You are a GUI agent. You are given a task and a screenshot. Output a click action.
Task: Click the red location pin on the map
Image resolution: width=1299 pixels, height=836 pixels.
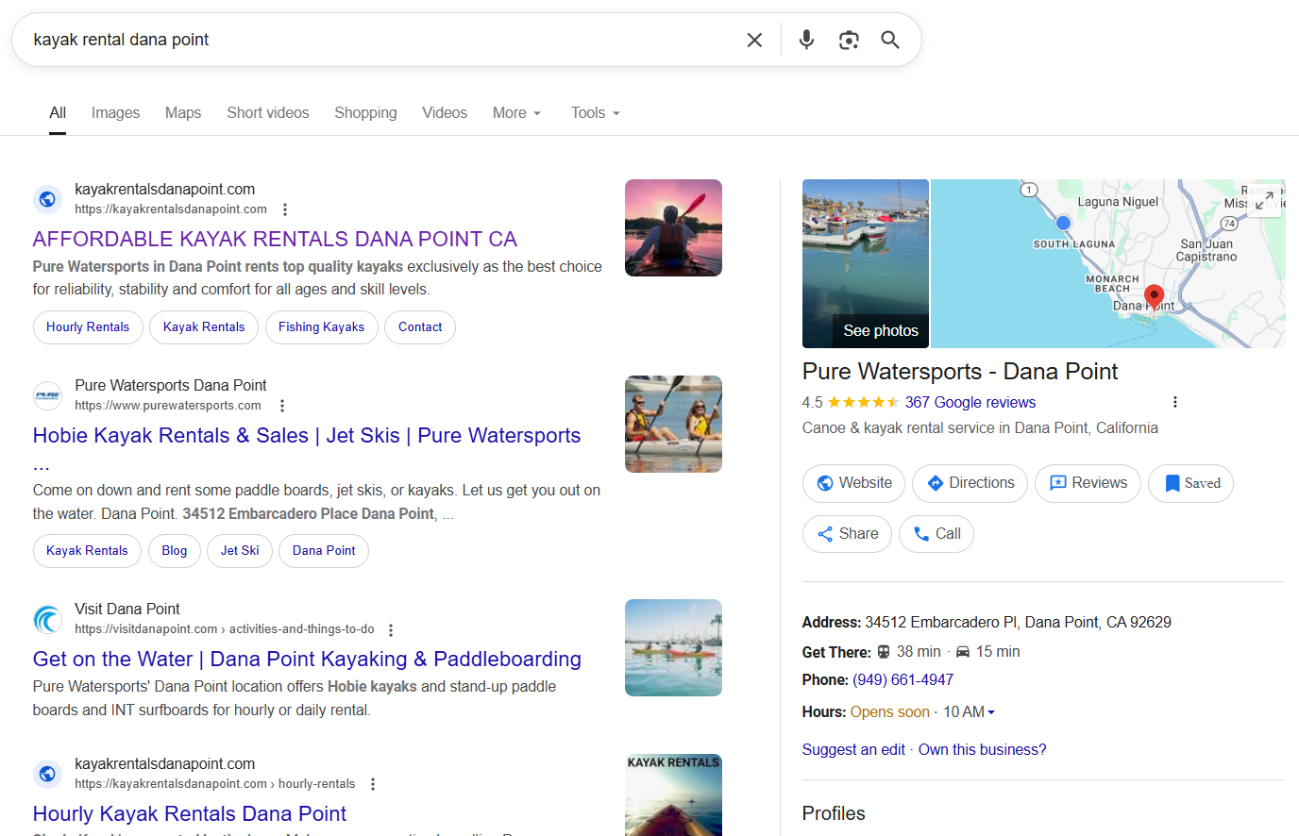click(1154, 297)
